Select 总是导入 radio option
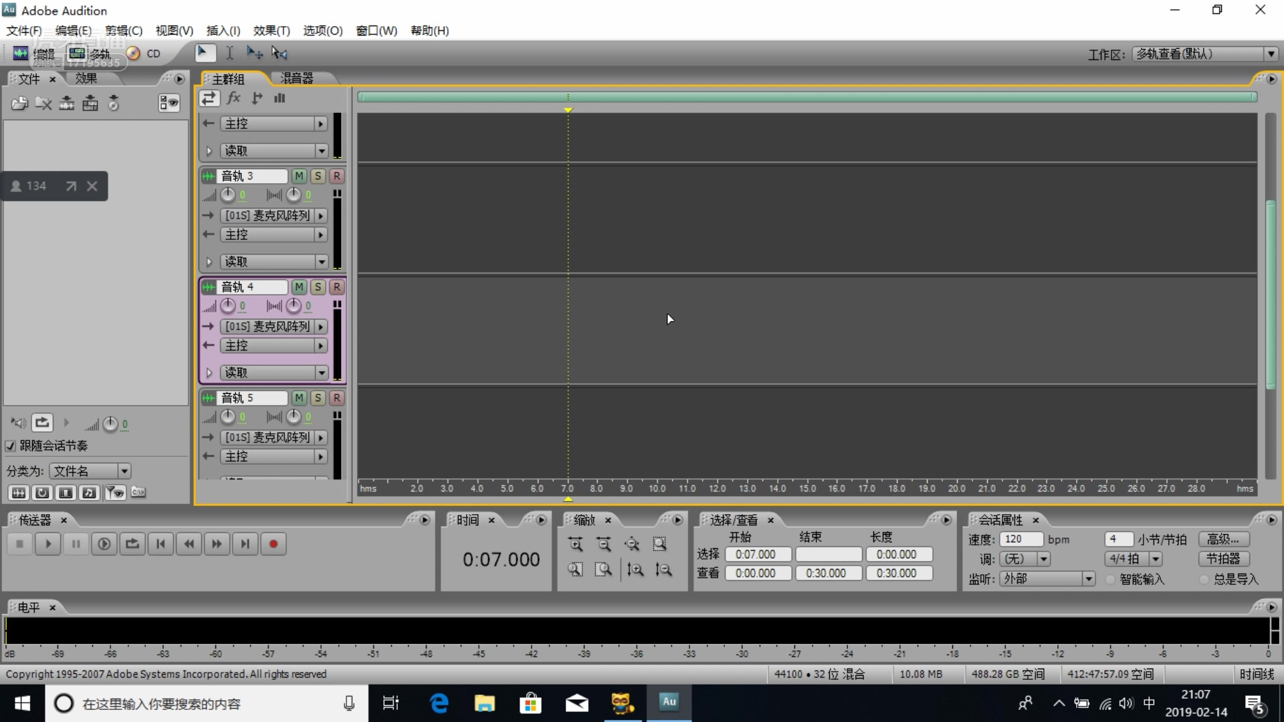Image resolution: width=1284 pixels, height=722 pixels. point(1204,580)
